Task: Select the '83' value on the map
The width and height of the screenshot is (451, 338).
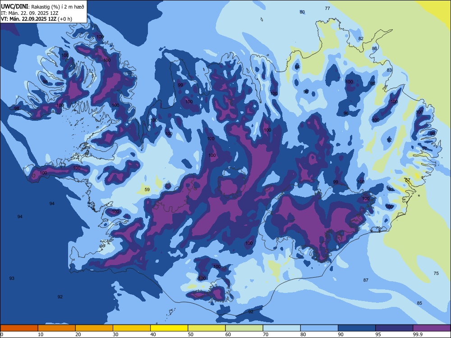Action: pos(389,70)
